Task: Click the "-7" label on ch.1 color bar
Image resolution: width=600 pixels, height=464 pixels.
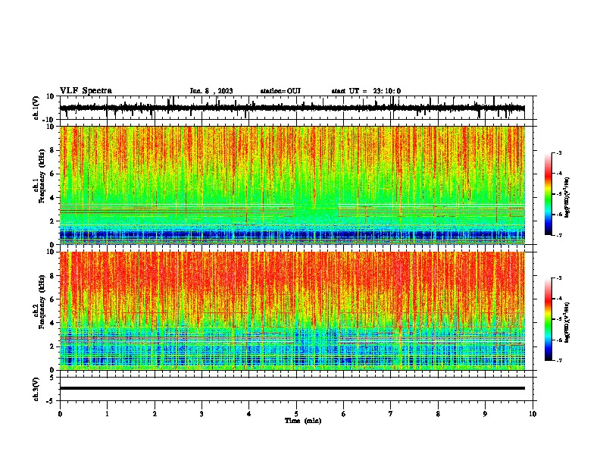Action: [x=559, y=236]
